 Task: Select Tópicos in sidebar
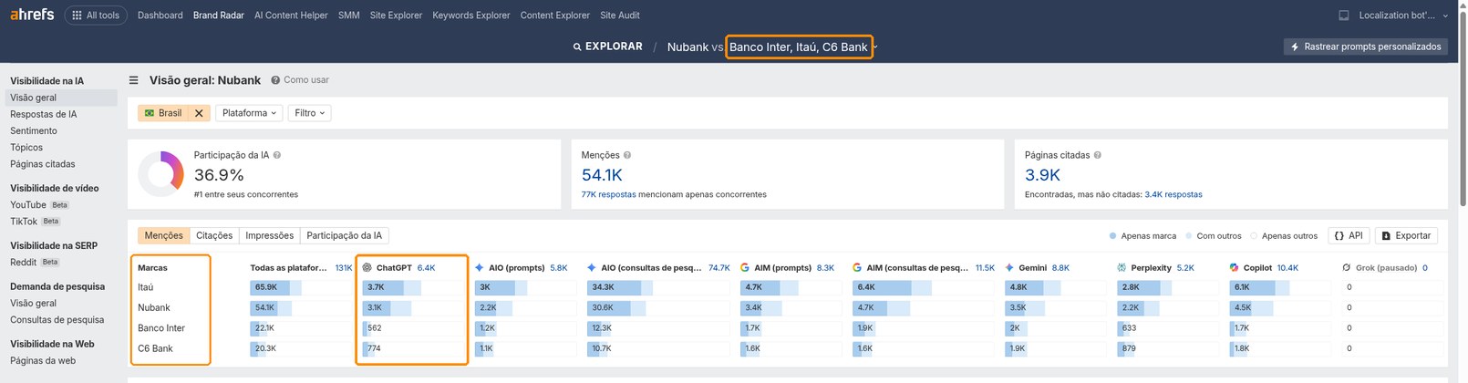pos(26,147)
